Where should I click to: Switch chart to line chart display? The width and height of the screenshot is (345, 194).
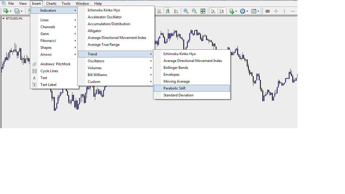176,11
